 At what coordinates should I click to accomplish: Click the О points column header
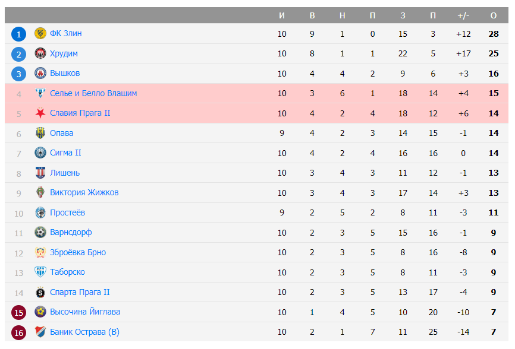point(494,15)
